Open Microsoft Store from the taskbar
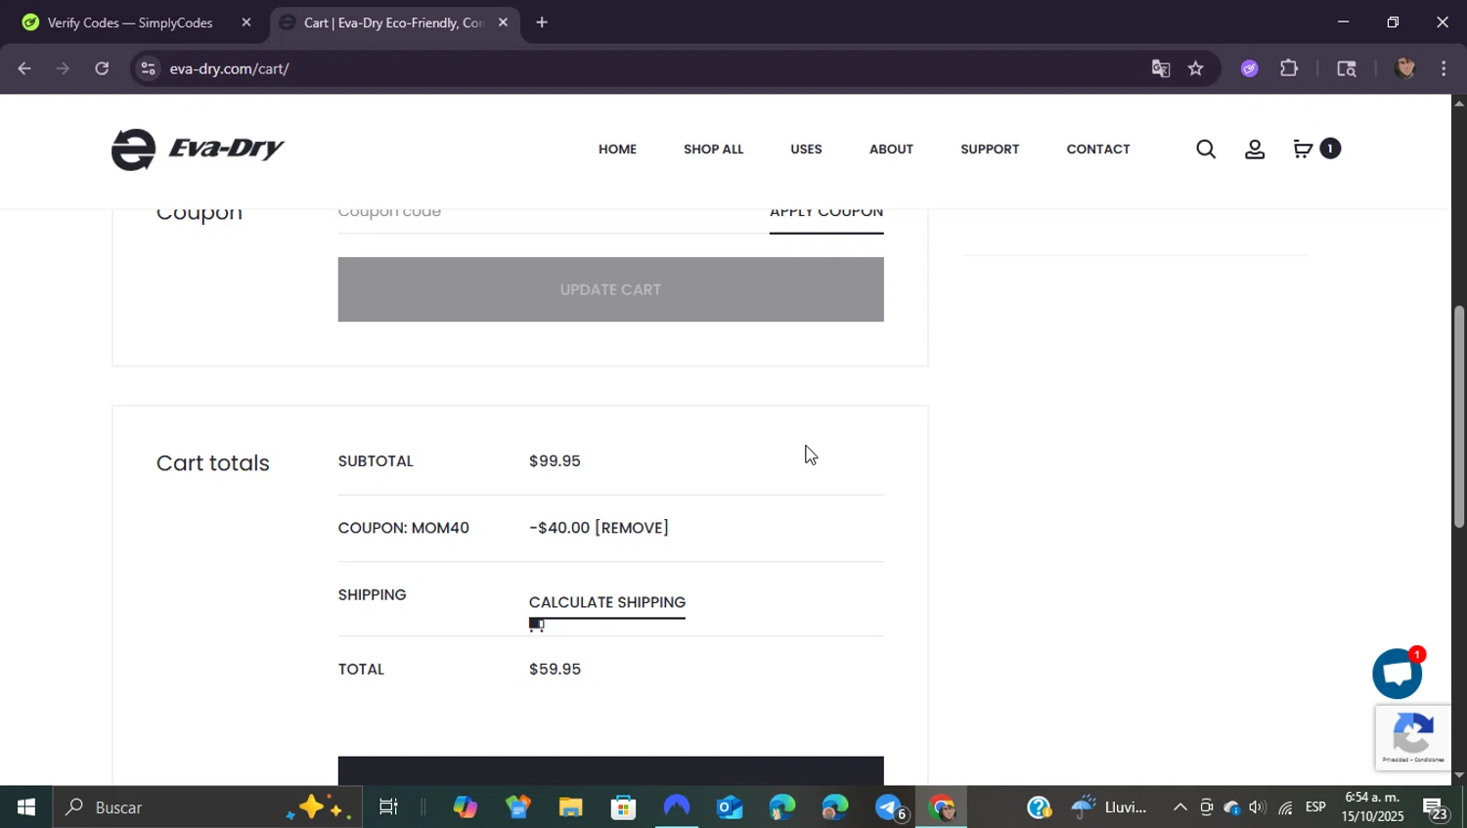The width and height of the screenshot is (1467, 828). coord(623,807)
